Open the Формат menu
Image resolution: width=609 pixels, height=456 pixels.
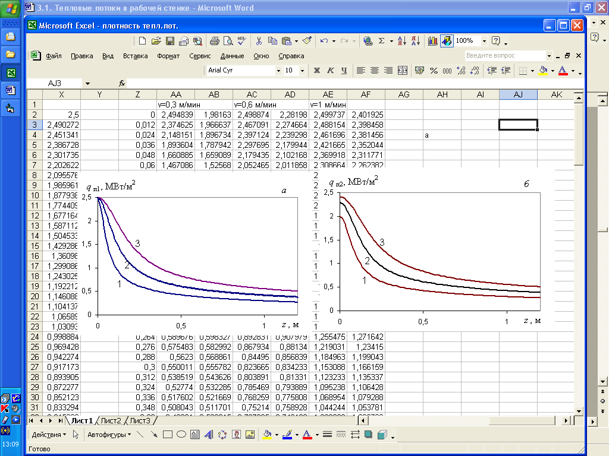click(168, 56)
